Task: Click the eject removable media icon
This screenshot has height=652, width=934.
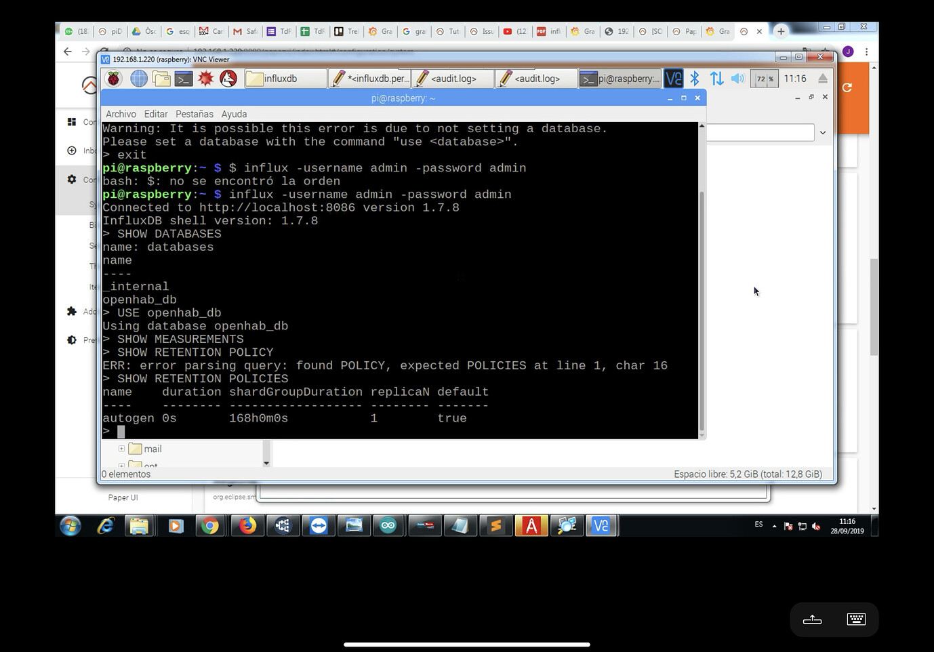Action: [823, 79]
